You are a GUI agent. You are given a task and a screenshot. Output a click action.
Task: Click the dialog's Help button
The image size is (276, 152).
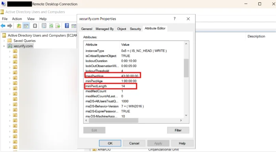[x=182, y=143]
